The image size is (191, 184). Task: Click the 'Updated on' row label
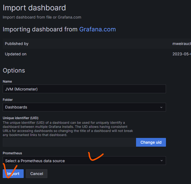tap(16, 54)
